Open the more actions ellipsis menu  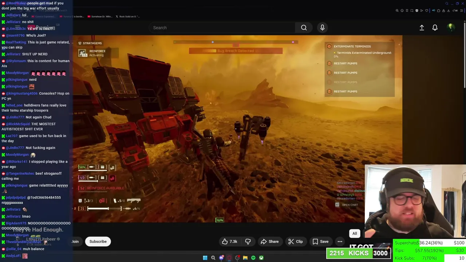pos(340,242)
